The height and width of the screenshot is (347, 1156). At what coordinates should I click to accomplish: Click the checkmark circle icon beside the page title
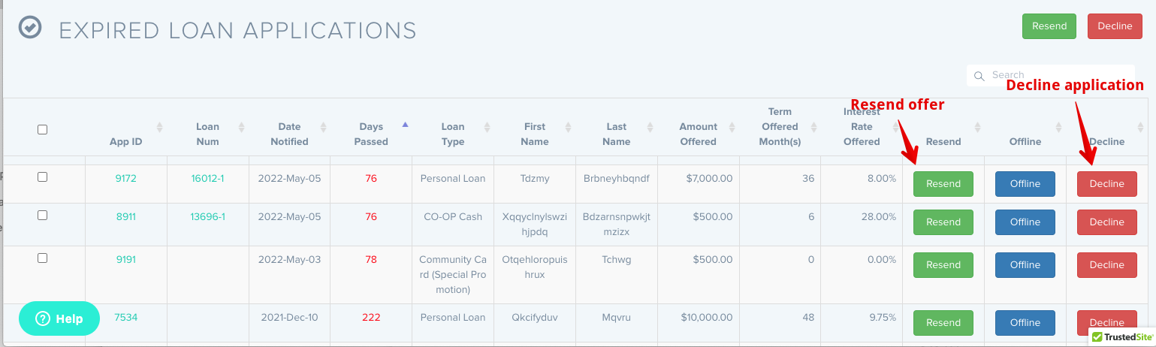[30, 28]
